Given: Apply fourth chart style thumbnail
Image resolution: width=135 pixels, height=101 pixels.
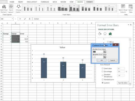Looking at the screenshot, I should click(x=63, y=8).
